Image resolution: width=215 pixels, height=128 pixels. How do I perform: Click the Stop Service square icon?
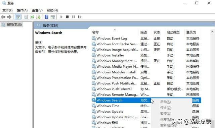(67, 17)
